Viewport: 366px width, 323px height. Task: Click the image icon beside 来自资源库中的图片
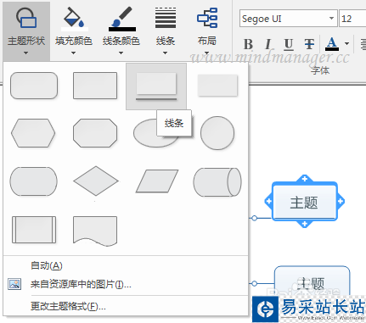pos(14,284)
